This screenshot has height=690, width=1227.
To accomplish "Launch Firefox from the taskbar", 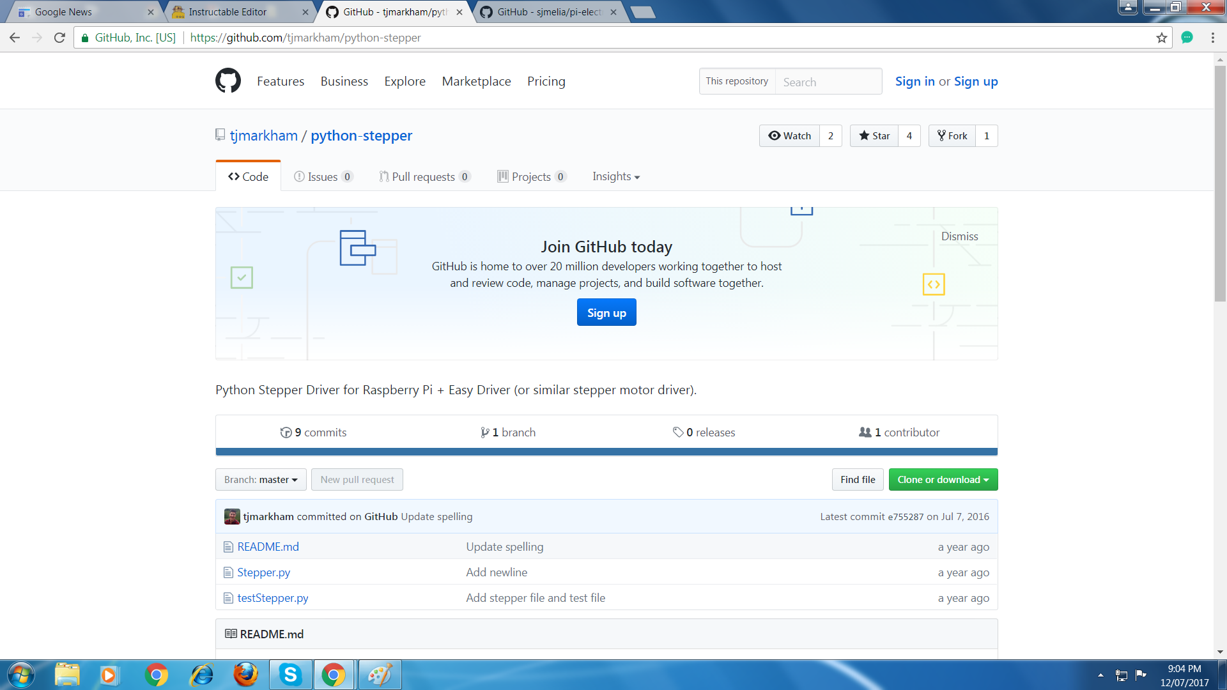I will tap(245, 675).
